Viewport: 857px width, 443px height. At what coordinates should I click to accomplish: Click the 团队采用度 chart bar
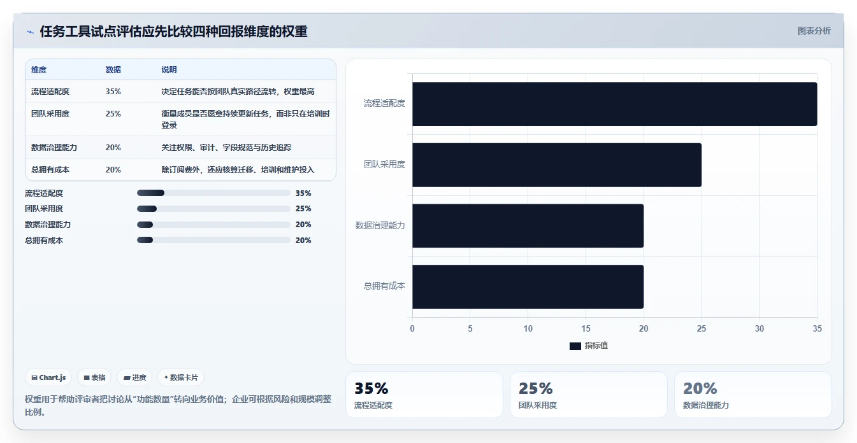[x=557, y=165]
